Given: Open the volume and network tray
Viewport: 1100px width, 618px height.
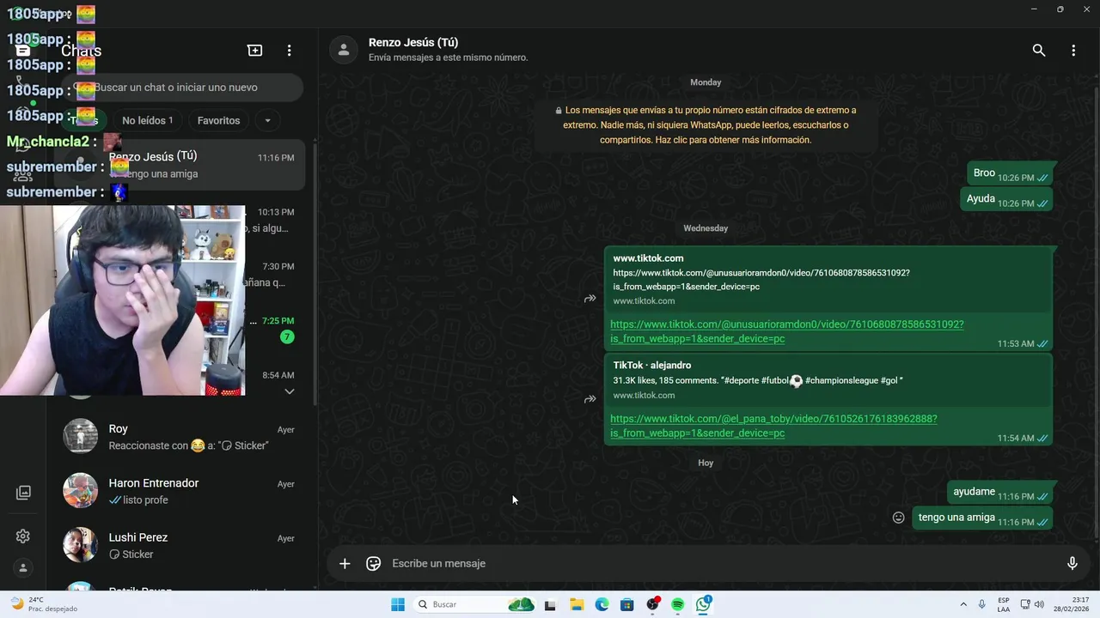Looking at the screenshot, I should (1032, 604).
